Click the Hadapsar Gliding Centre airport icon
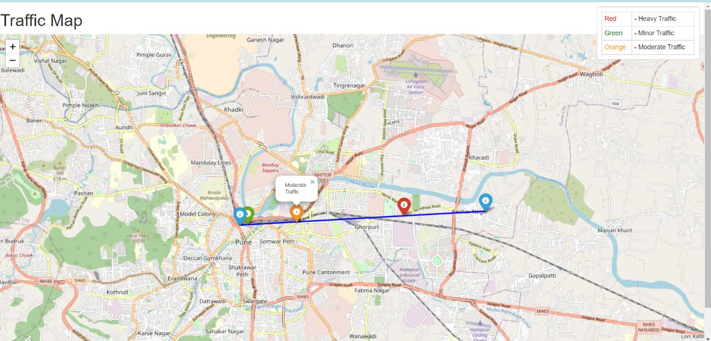711x341 pixels. (x=480, y=323)
